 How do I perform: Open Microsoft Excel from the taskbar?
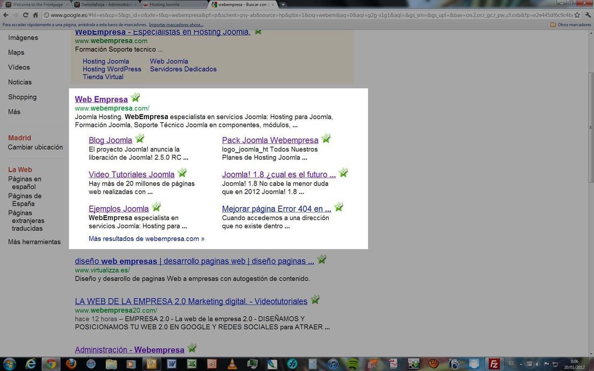coord(192,364)
